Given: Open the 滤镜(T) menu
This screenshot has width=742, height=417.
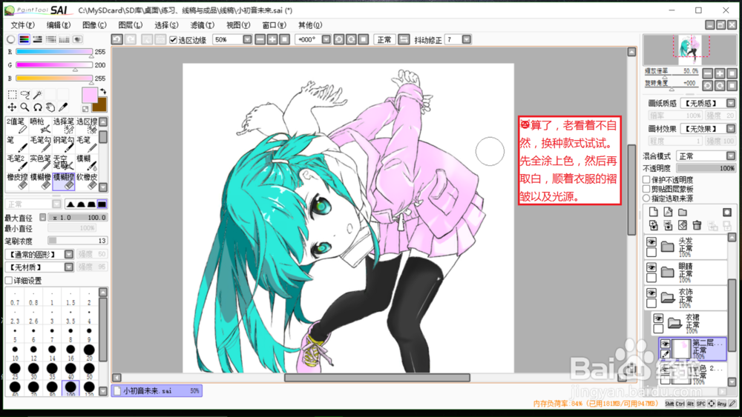Looking at the screenshot, I should pyautogui.click(x=202, y=25).
